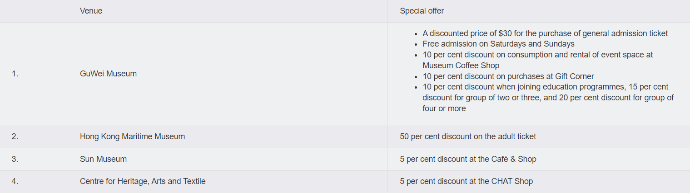
Task: Click the Venue column header
Action: tap(91, 11)
